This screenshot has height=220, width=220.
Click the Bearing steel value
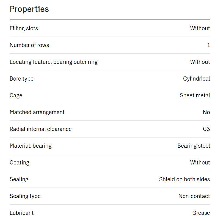[x=194, y=146]
